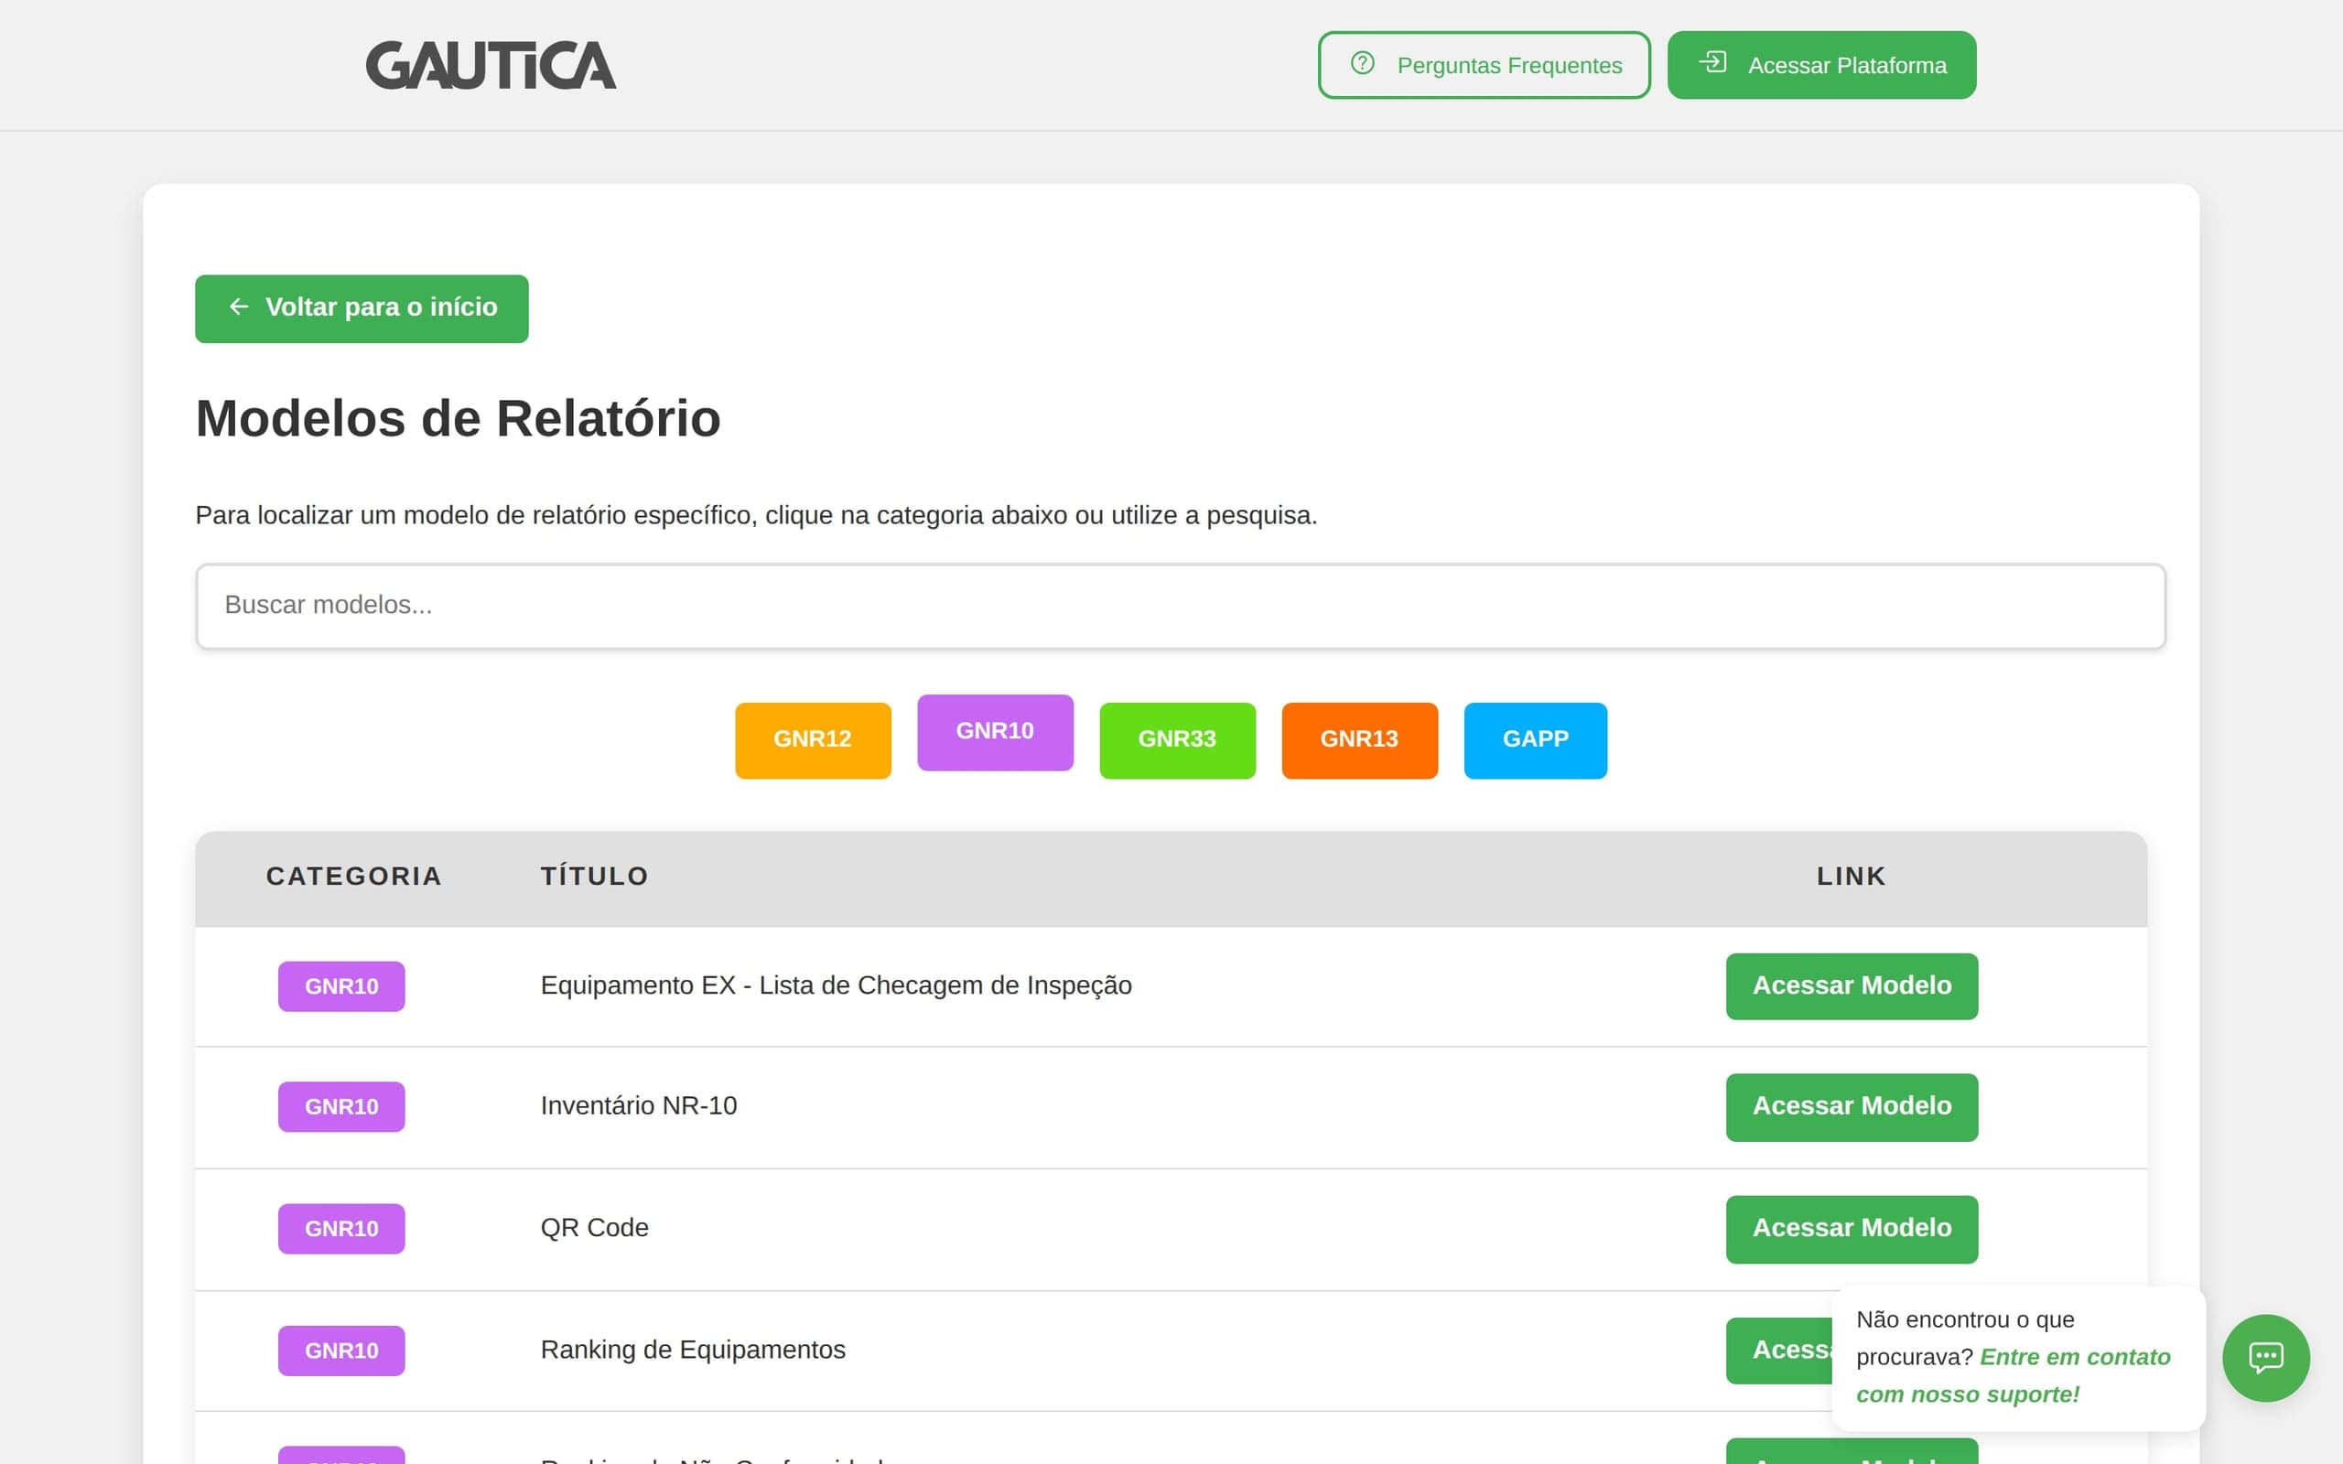Image resolution: width=2343 pixels, height=1464 pixels.
Task: Filter by GNR13 category
Action: click(x=1358, y=739)
